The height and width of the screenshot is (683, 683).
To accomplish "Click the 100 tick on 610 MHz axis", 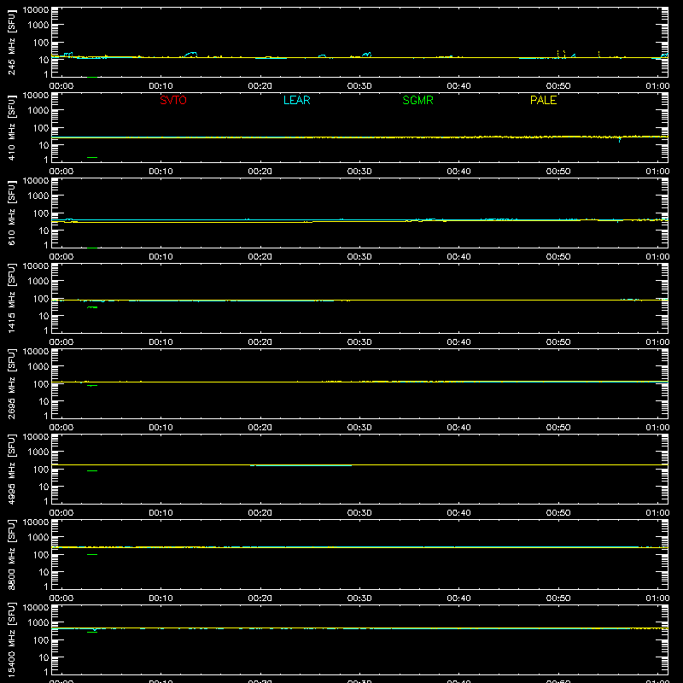I will [x=41, y=213].
